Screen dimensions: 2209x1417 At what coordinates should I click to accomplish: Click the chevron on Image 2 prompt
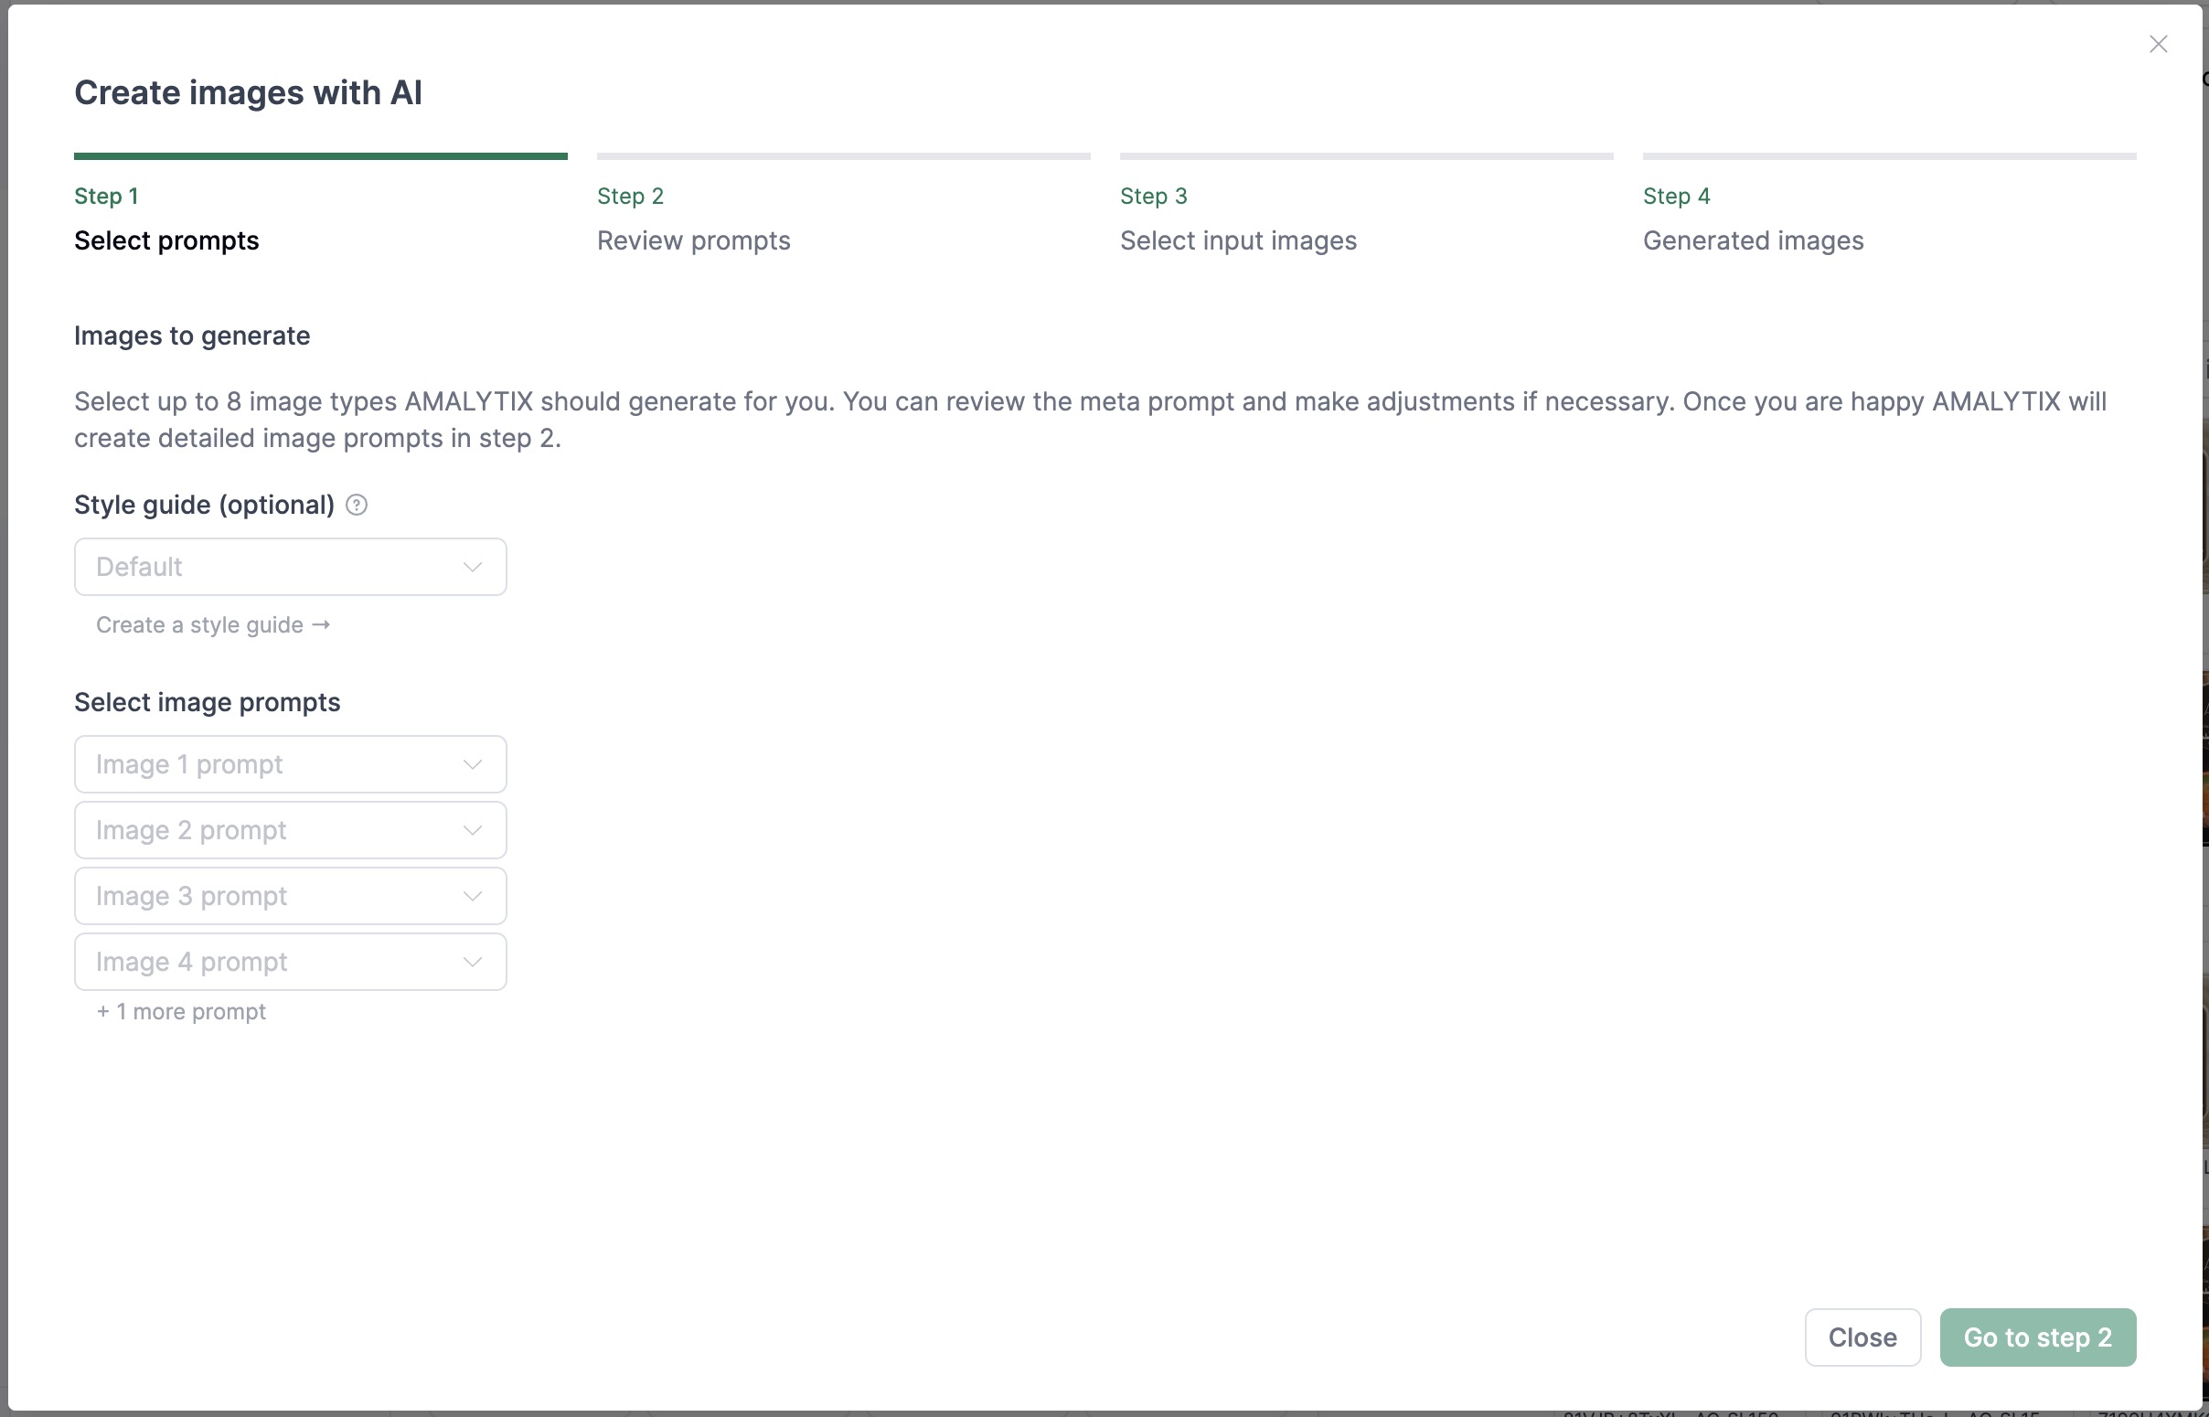tap(472, 830)
